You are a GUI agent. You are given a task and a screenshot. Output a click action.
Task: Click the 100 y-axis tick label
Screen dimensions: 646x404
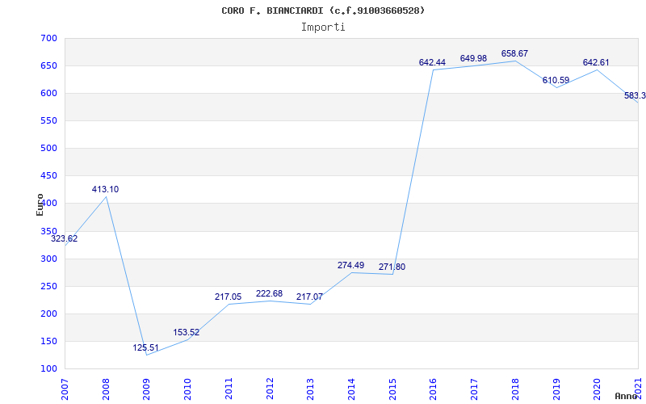point(48,369)
